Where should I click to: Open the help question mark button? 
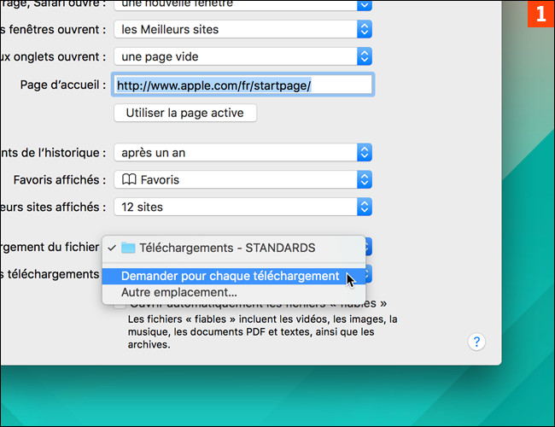click(x=476, y=342)
